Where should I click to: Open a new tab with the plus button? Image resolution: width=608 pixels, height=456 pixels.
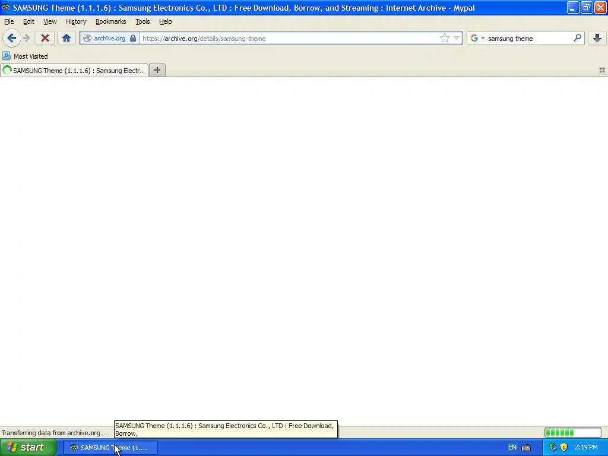[x=157, y=70]
